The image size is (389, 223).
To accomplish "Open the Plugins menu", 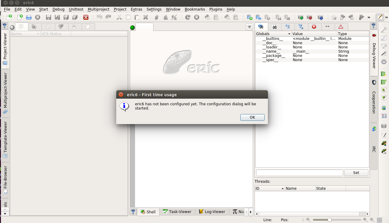I will [x=216, y=9].
